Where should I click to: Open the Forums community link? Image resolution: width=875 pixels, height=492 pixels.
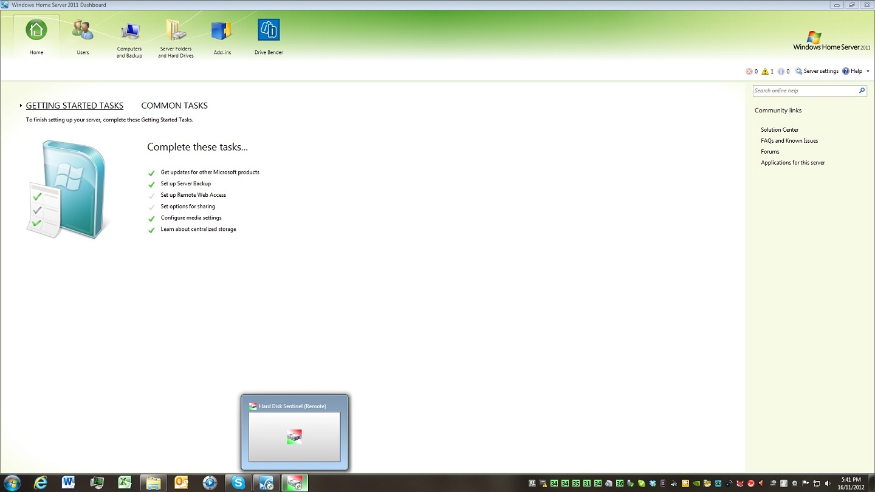click(x=770, y=152)
